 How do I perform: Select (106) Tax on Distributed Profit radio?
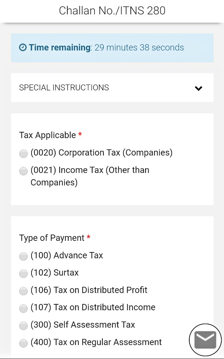(x=23, y=291)
